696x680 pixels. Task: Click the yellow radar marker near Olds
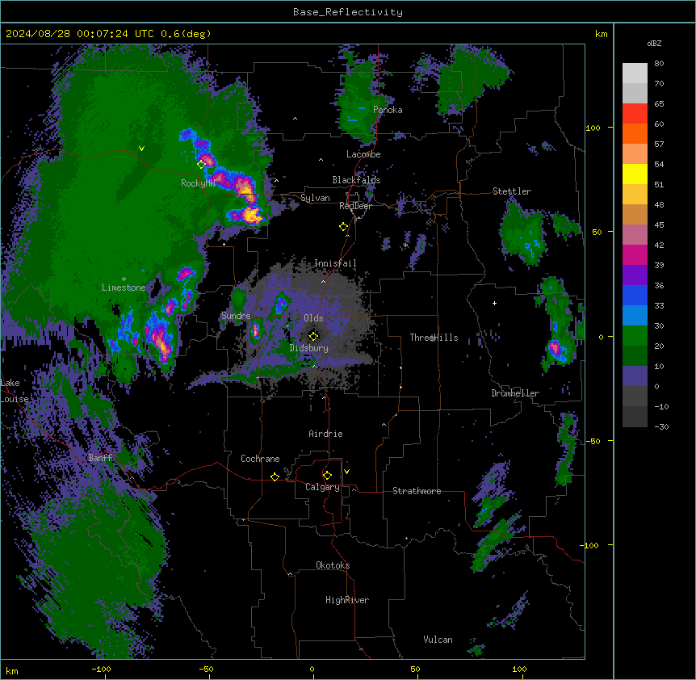(x=313, y=336)
